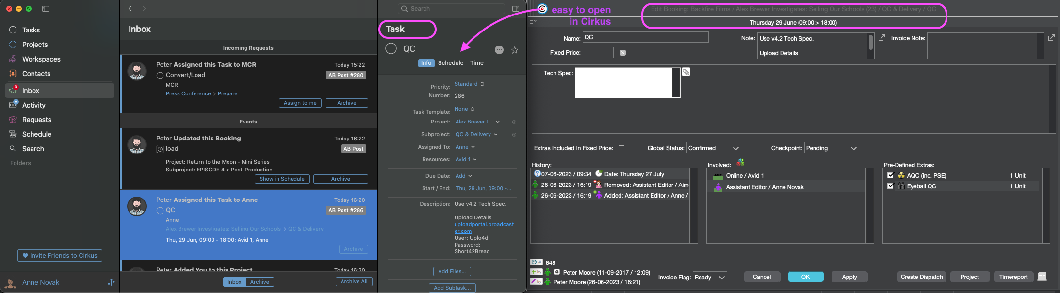Click the Involved add resources icon
The width and height of the screenshot is (1060, 293).
point(740,162)
